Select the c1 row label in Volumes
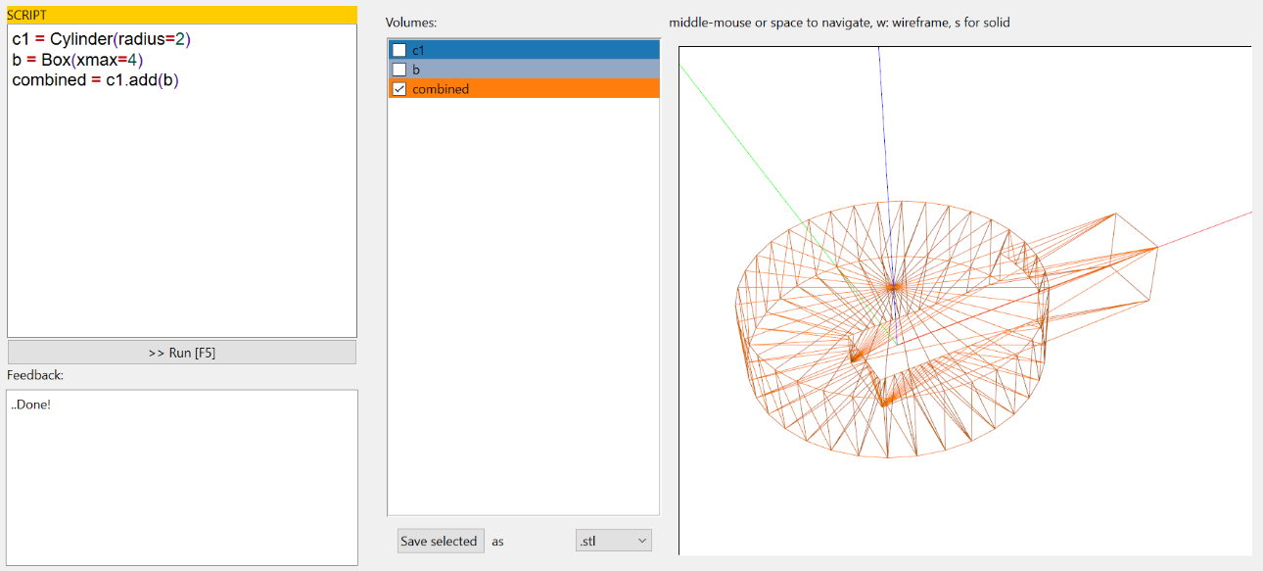 coord(419,50)
